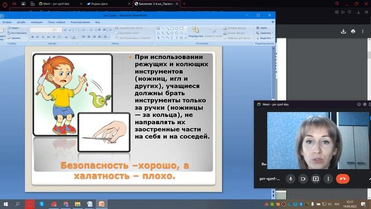Center text in the paragraph group
The height and width of the screenshot is (209, 371).
89,37
